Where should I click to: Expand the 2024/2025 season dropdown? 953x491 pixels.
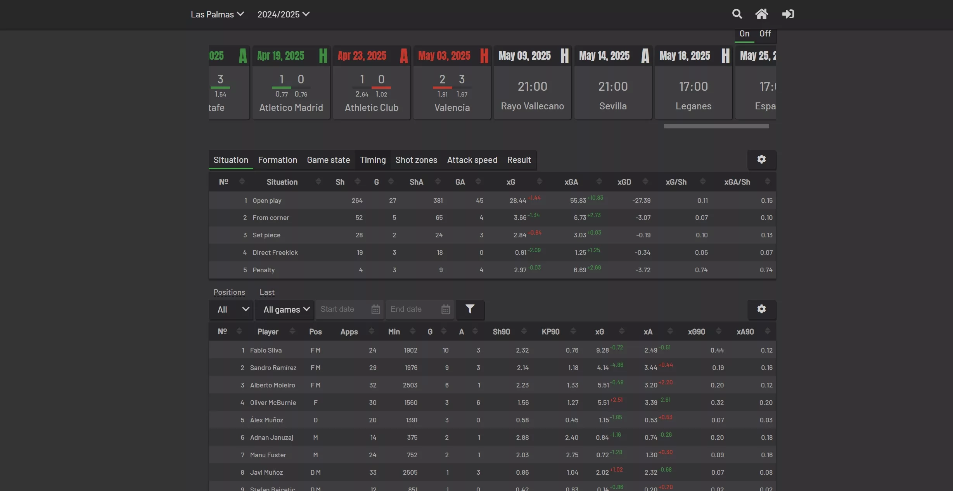283,14
